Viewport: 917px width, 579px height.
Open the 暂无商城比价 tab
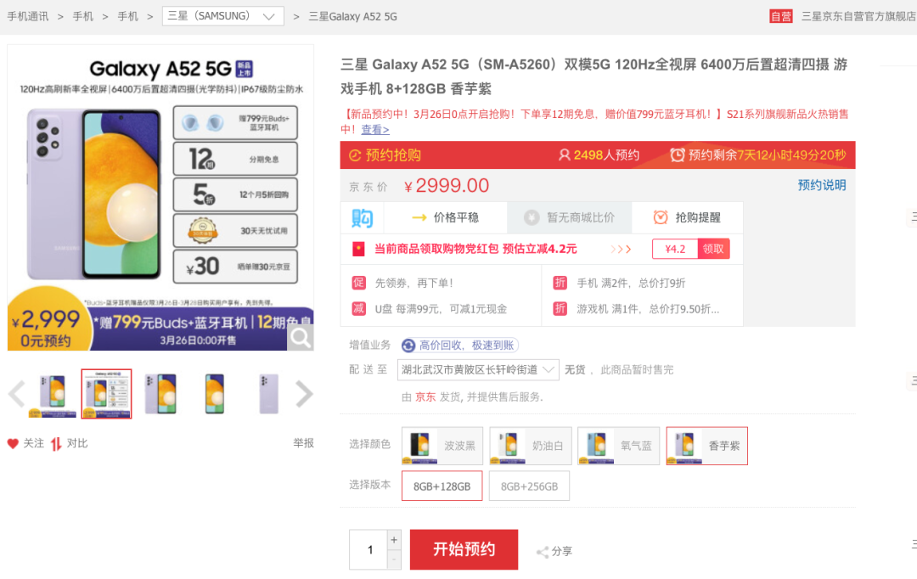pos(570,217)
